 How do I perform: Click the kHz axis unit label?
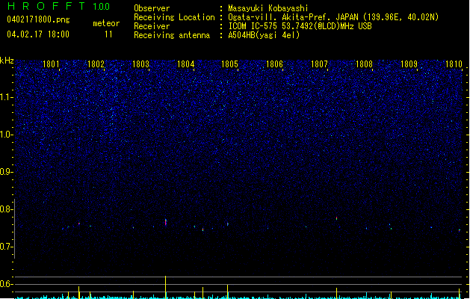coord(7,61)
